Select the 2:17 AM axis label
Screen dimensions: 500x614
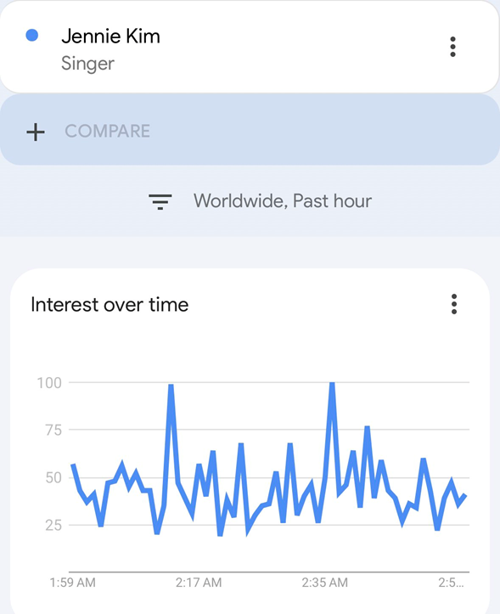[x=199, y=583]
